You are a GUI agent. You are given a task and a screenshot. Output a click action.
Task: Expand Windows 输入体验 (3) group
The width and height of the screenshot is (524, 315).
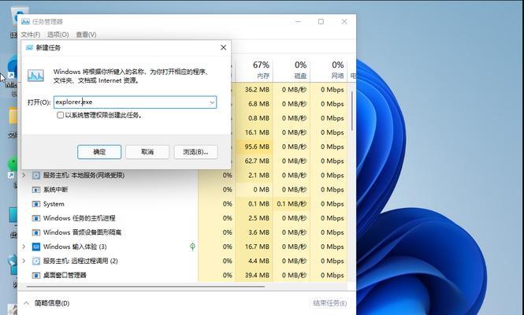24,246
